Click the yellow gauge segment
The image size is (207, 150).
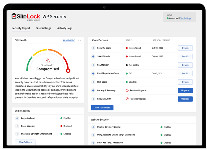pyautogui.click(x=39, y=52)
